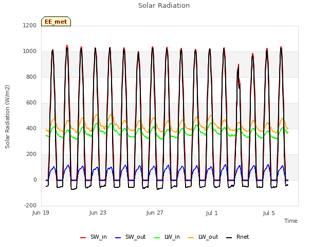Toggle the LW_out legend entry
Screen dimensions: 329x247
coord(203,237)
